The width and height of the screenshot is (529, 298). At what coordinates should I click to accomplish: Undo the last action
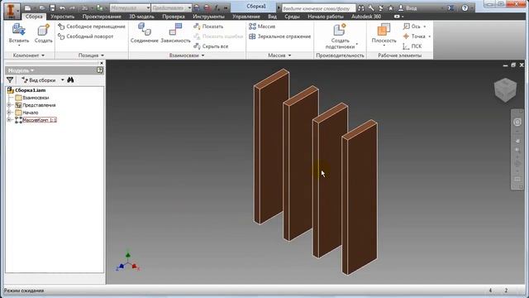coord(63,7)
